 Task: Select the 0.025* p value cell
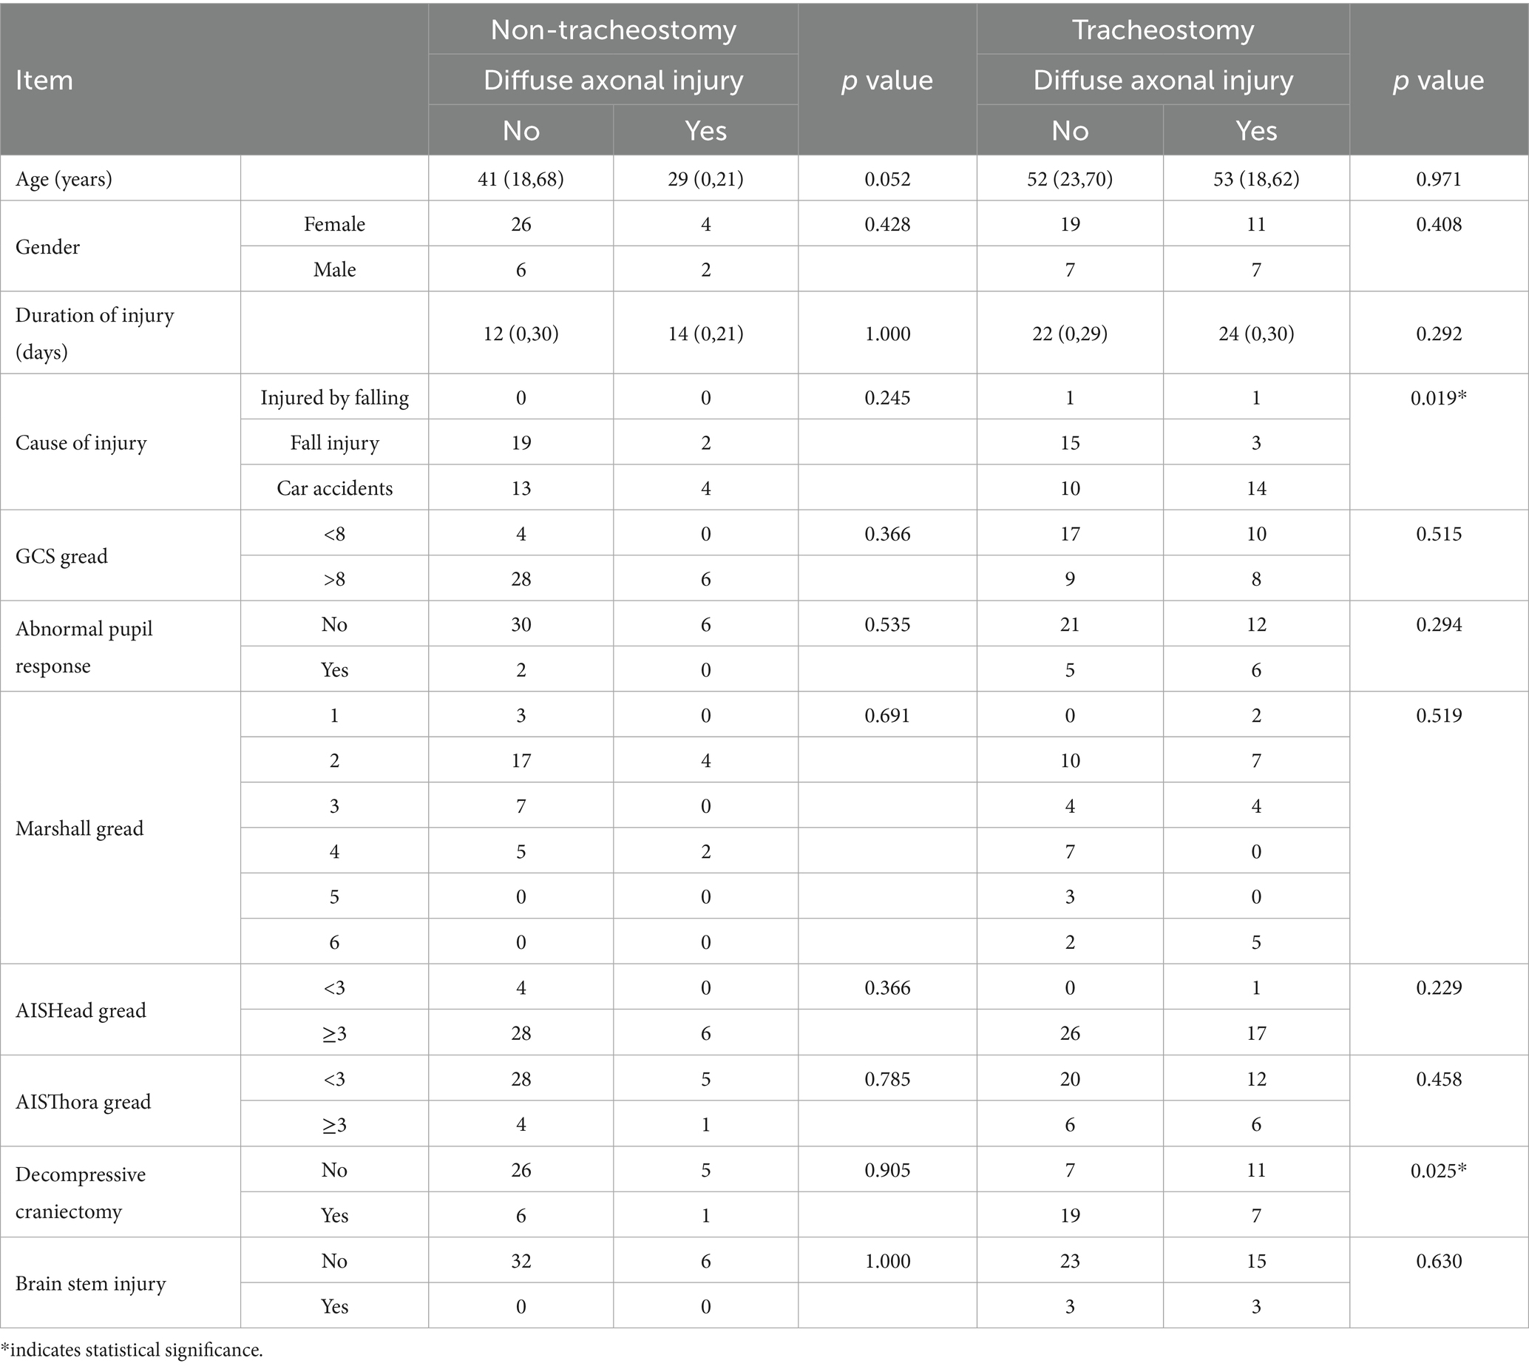pos(1438,1169)
